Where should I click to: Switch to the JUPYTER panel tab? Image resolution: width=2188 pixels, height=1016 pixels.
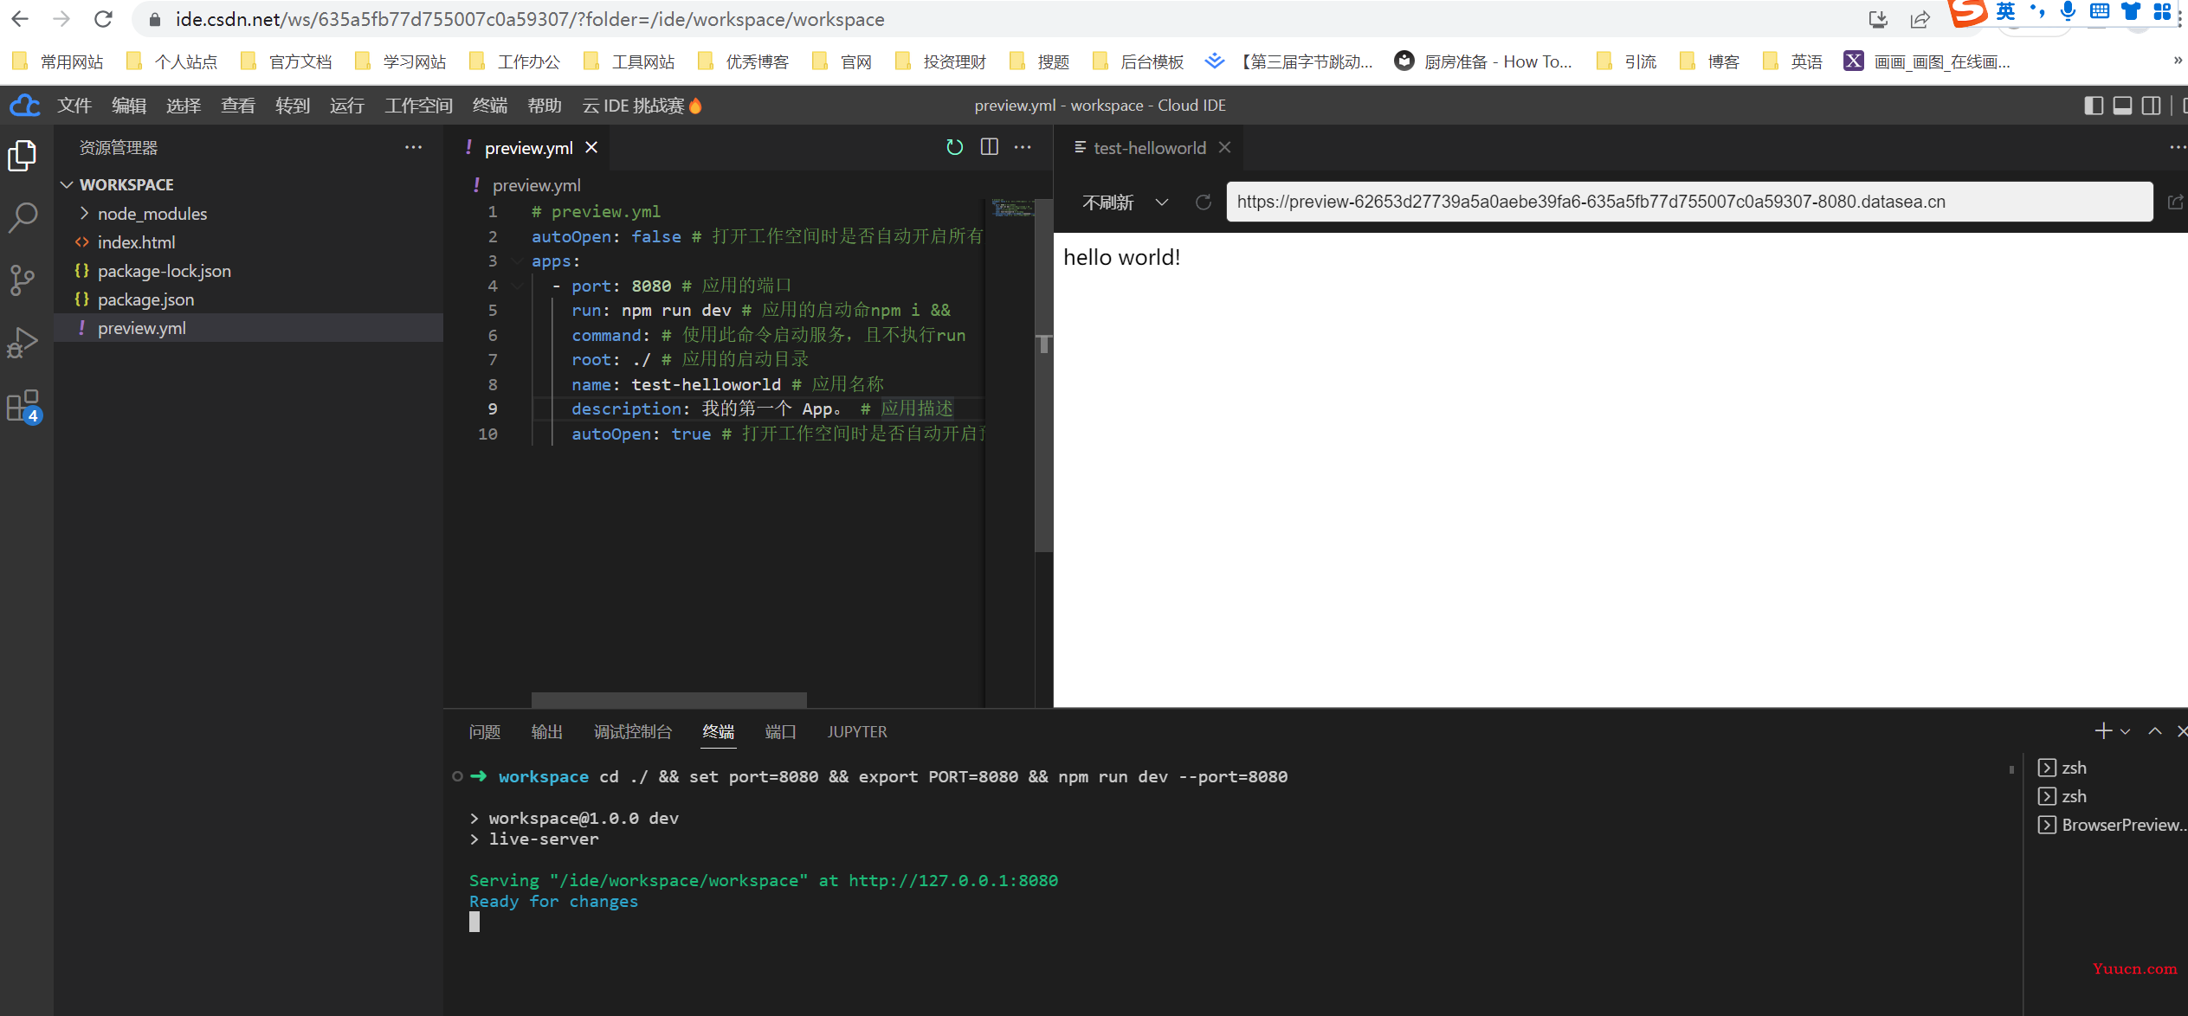(857, 731)
